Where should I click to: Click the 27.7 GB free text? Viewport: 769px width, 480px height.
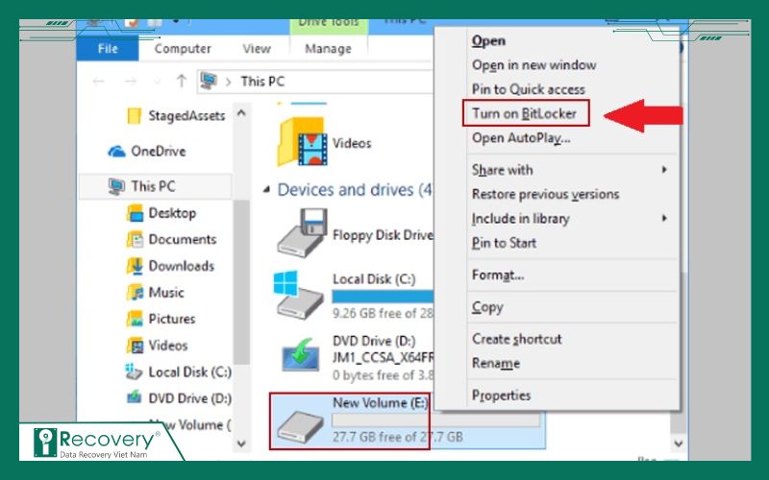397,437
